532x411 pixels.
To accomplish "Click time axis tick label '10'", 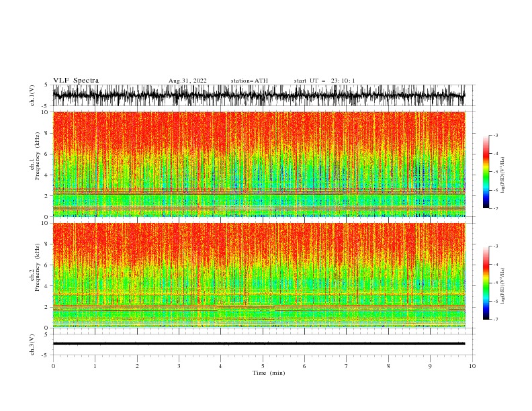I will tap(472, 366).
